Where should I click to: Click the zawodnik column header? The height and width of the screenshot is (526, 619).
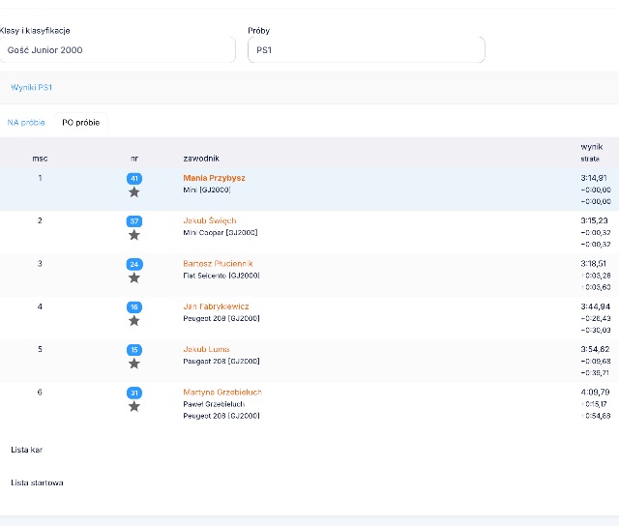point(201,159)
